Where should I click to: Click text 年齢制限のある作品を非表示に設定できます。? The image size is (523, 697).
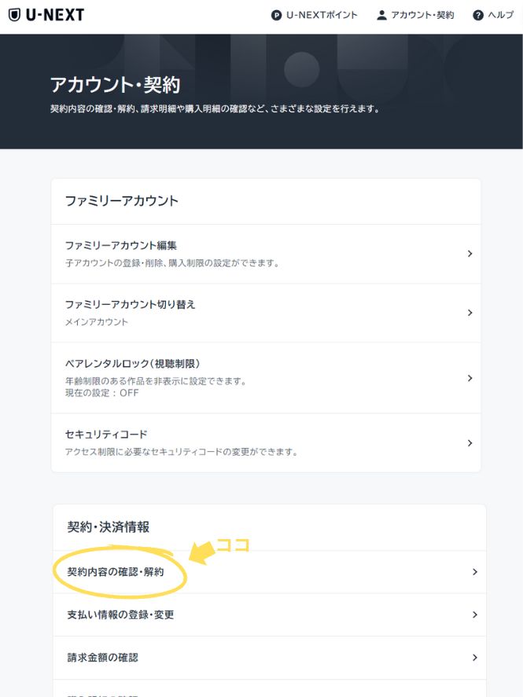(156, 381)
